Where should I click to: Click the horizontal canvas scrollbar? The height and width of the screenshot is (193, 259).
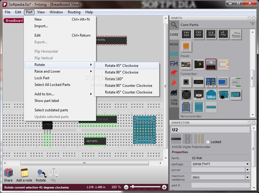pyautogui.click(x=84, y=163)
